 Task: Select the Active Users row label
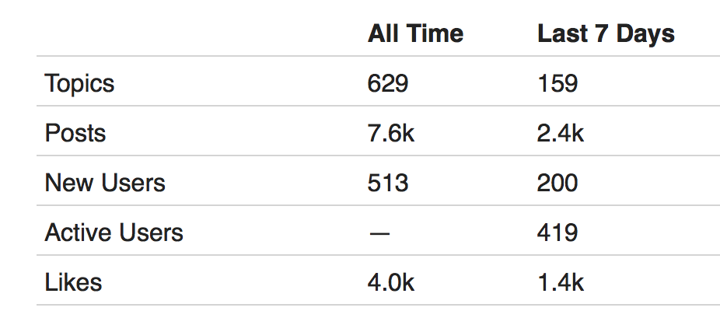tap(114, 232)
